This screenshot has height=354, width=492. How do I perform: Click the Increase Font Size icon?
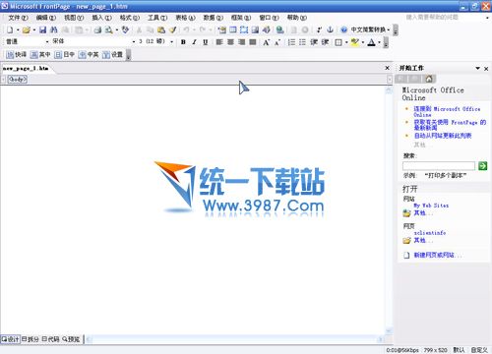[x=267, y=42]
